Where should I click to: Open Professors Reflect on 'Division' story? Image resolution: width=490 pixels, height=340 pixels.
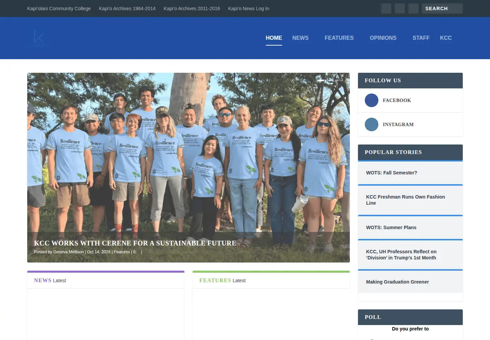pyautogui.click(x=401, y=255)
